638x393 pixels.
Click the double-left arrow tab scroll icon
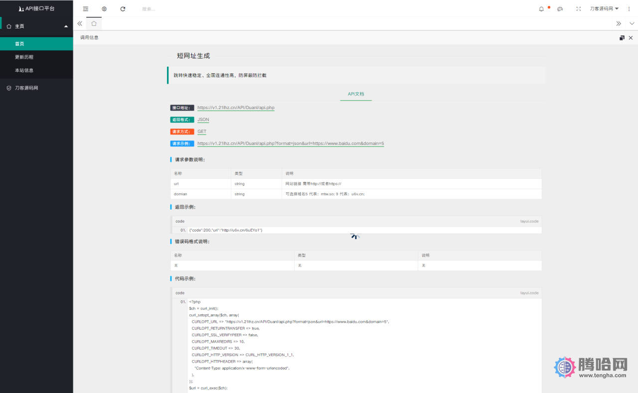pyautogui.click(x=80, y=23)
